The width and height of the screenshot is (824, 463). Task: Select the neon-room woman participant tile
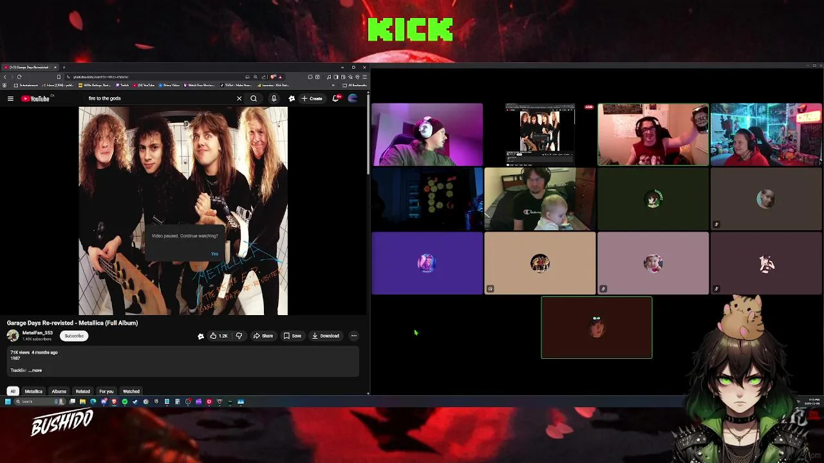766,134
